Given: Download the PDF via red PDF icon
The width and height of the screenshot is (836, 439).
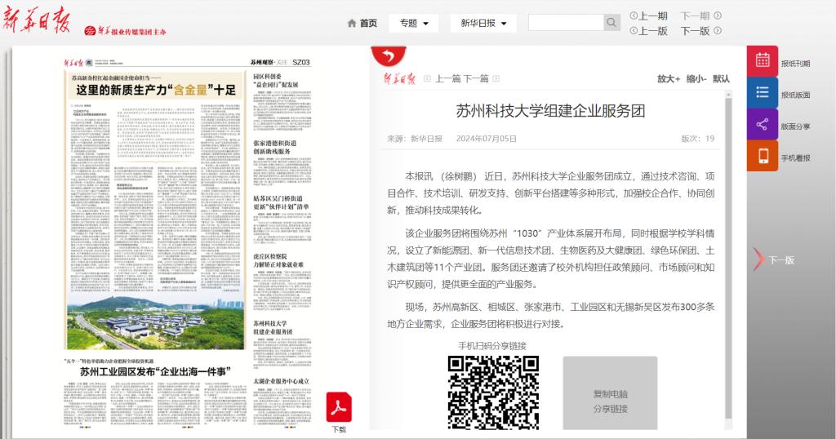Looking at the screenshot, I should tap(339, 408).
